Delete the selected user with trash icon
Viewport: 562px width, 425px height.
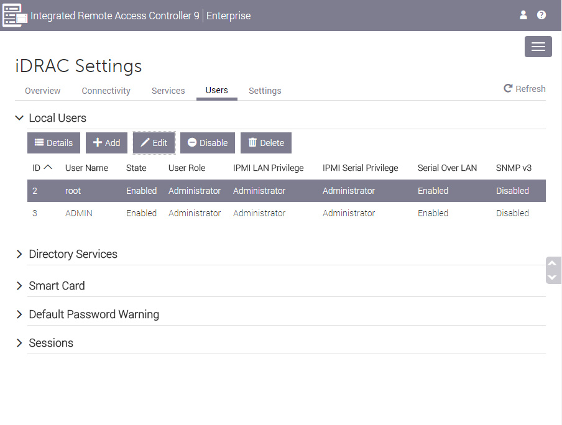(266, 143)
